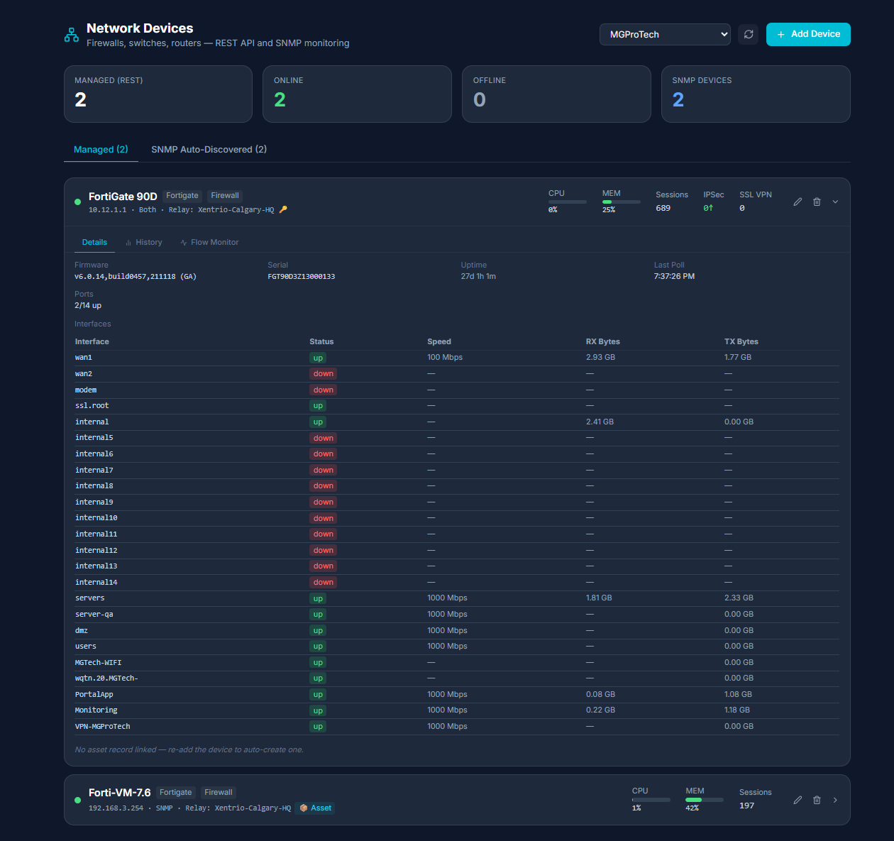Click the Ports value 2/14 up
Screen dimensions: 894x841
88,306
